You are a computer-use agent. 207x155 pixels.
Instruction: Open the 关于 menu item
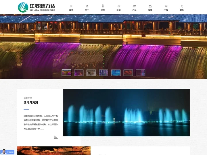click(x=87, y=10)
